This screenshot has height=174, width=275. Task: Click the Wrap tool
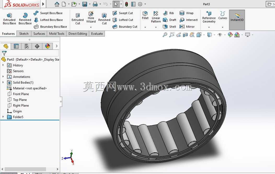[186, 13]
